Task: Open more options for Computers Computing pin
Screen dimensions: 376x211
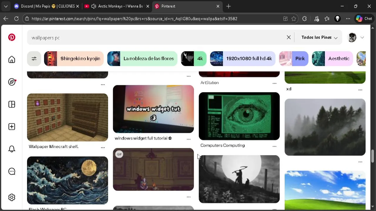Action: pos(274,146)
